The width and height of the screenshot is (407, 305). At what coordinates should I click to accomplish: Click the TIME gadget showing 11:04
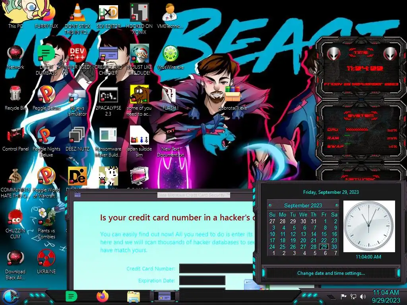361,68
